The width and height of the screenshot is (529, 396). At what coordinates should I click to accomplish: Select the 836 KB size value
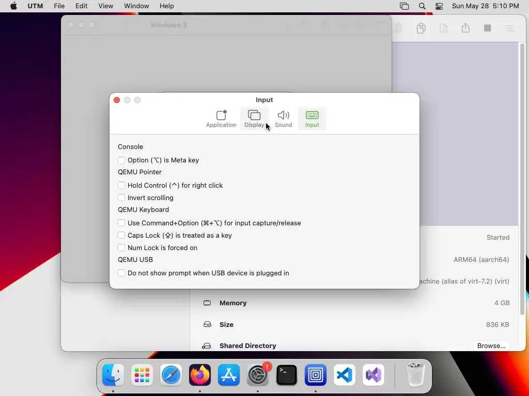click(497, 325)
